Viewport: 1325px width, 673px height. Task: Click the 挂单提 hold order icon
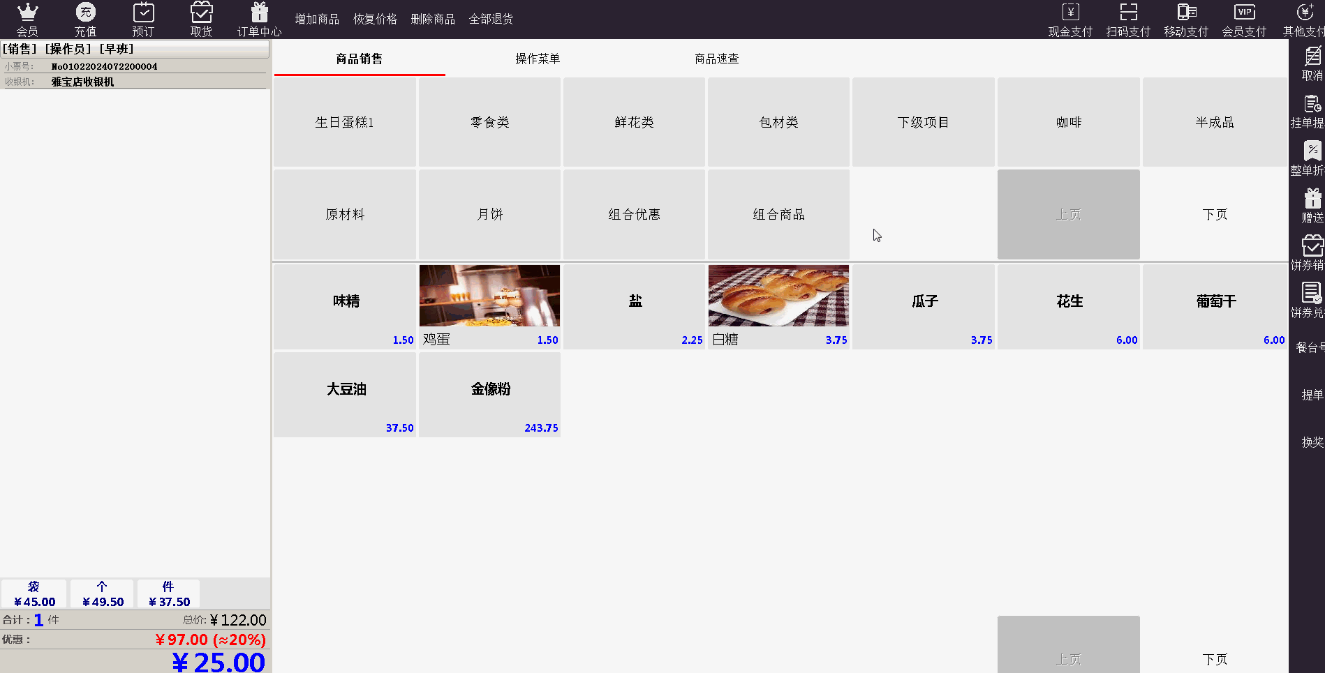click(1308, 112)
